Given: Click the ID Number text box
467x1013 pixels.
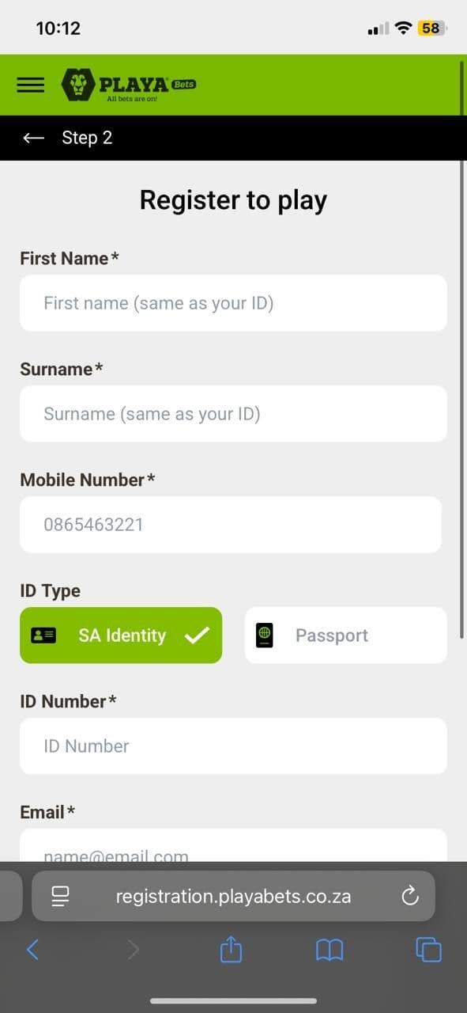Looking at the screenshot, I should [x=233, y=746].
